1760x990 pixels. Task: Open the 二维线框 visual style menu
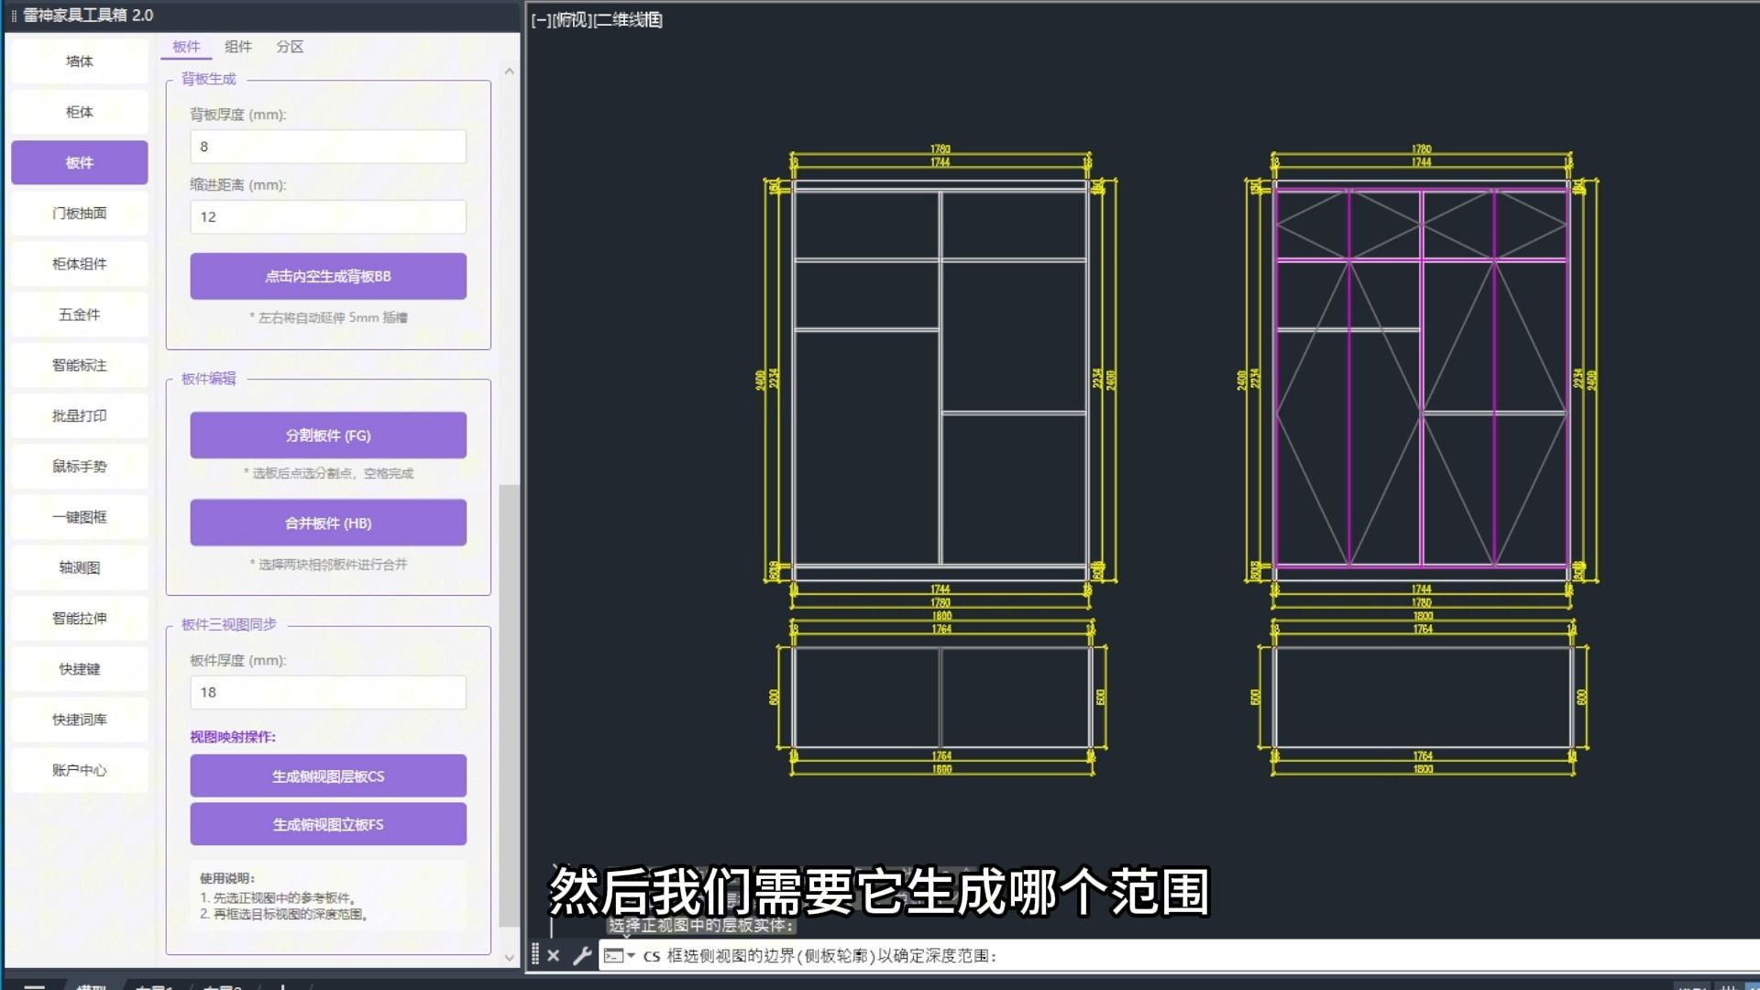(629, 20)
